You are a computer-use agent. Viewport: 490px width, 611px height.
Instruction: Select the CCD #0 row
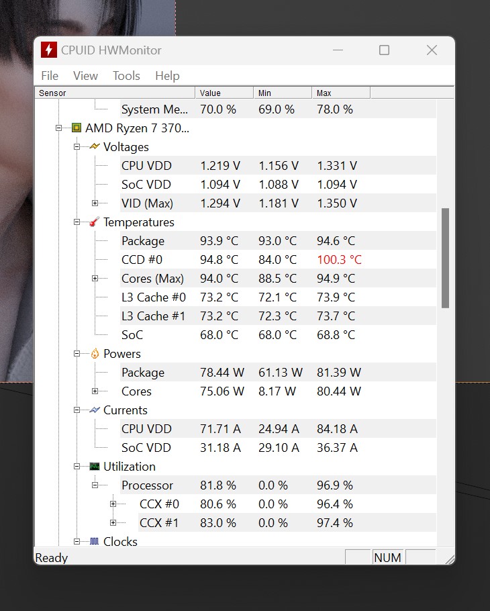pyautogui.click(x=278, y=260)
